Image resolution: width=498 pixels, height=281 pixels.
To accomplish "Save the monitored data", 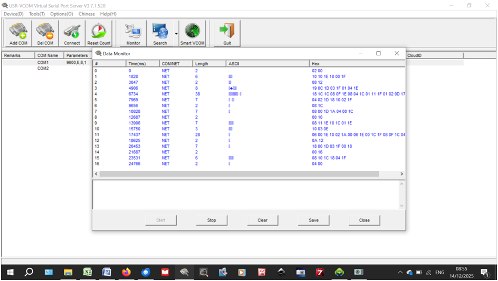I will pyautogui.click(x=313, y=220).
